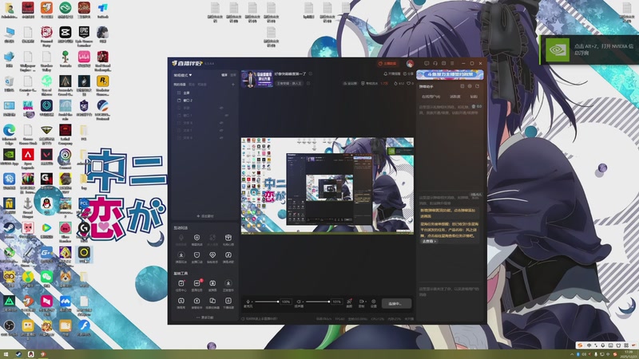Image resolution: width=639 pixels, height=359 pixels.
Task: Switch to the 在线用户 tab
Action: pos(431,97)
